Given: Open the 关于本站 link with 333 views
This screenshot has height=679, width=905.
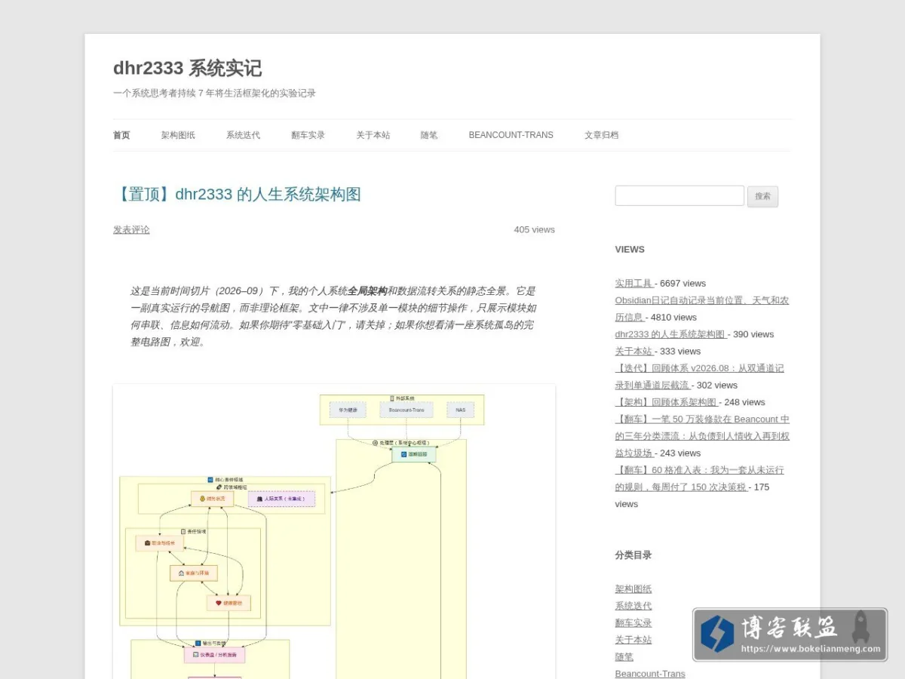Looking at the screenshot, I should (x=633, y=352).
